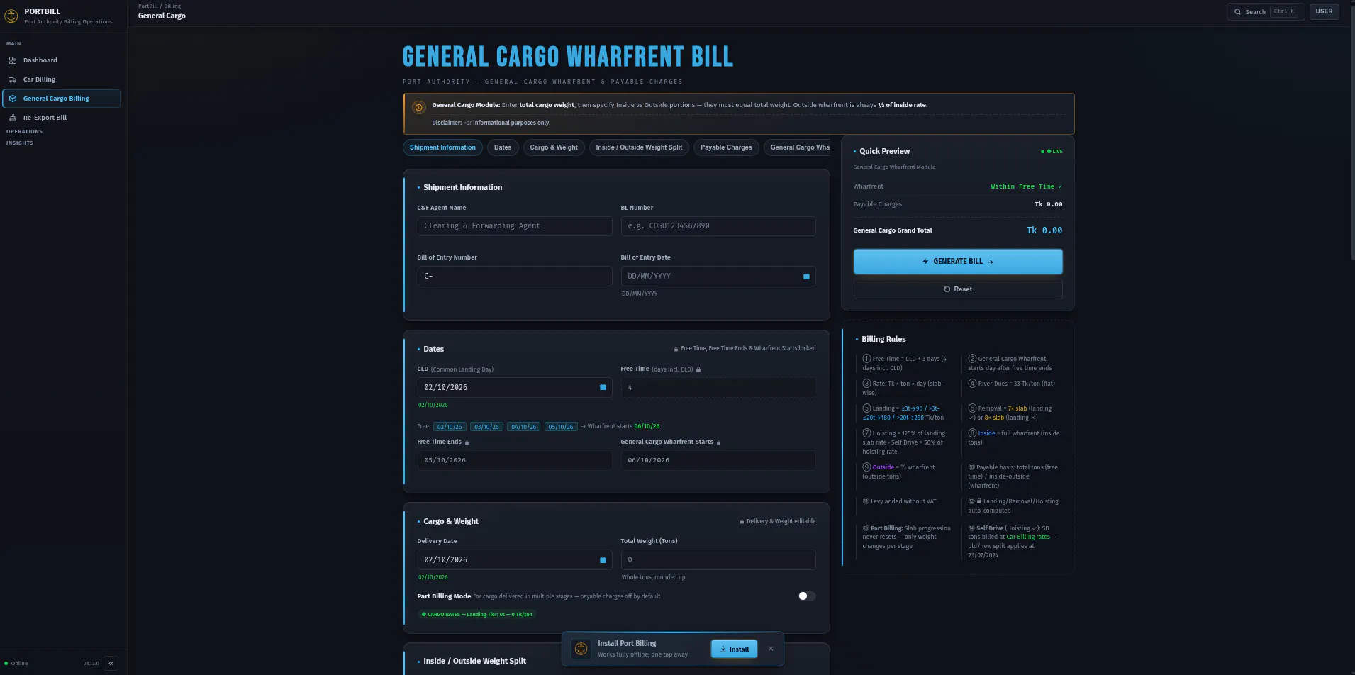Click the Free Time Ends date field
Viewport: 1355px width, 675px height.
click(515, 460)
